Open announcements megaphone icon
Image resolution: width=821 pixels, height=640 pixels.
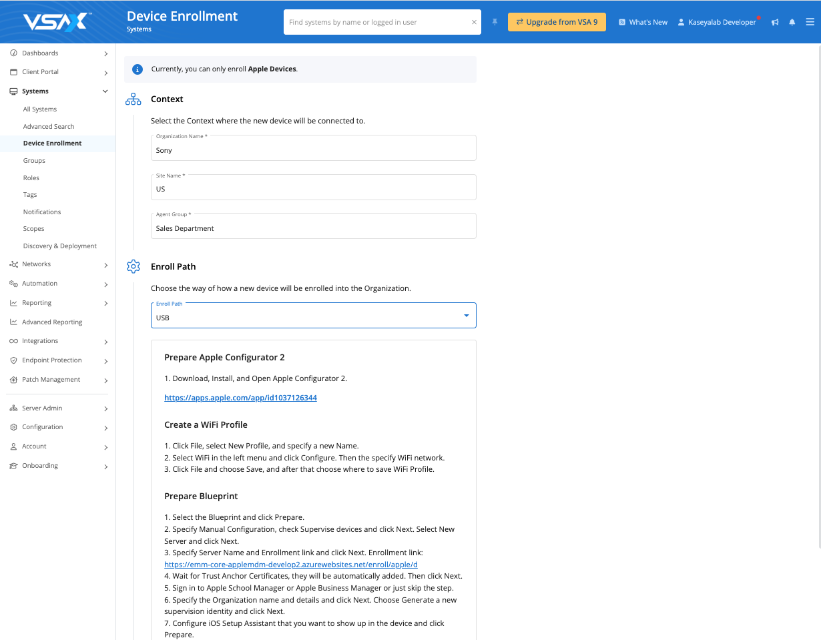[775, 22]
